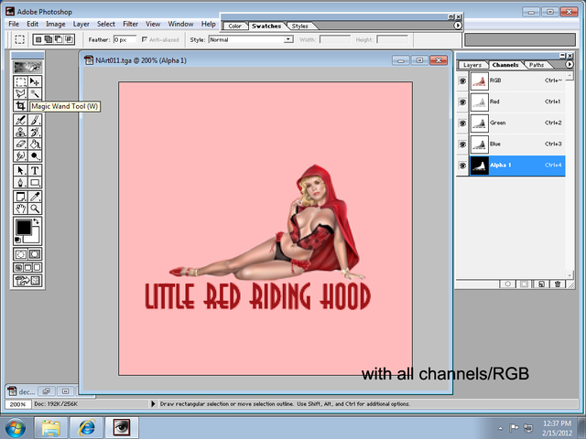Switch to Quick Mask mode
This screenshot has height=439, width=586.
point(35,254)
